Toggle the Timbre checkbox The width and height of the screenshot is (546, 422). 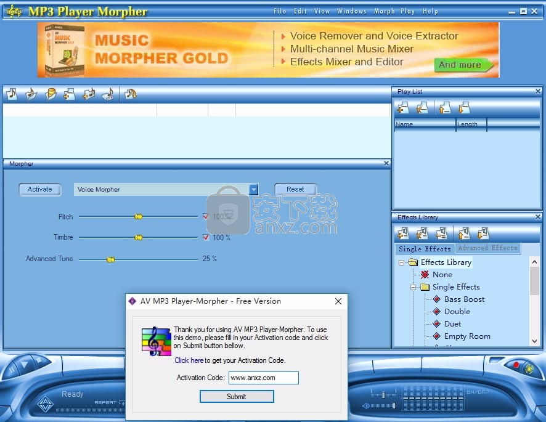tap(206, 237)
